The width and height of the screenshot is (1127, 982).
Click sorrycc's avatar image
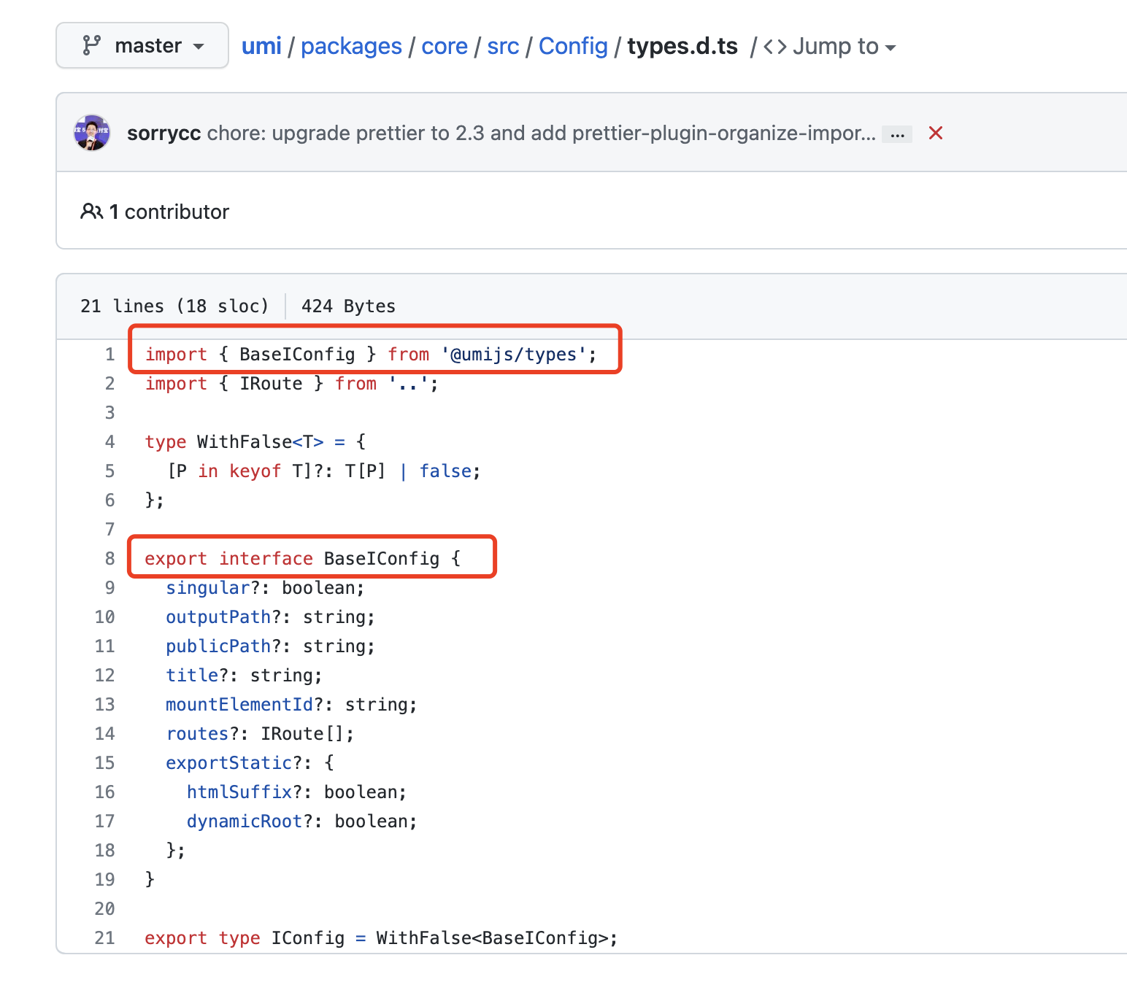(x=92, y=133)
